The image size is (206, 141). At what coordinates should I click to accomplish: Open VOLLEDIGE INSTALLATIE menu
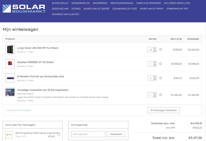pos(177,3)
